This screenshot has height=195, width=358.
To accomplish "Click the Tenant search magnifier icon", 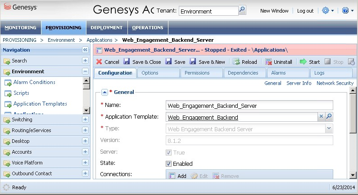I will coord(242,10).
